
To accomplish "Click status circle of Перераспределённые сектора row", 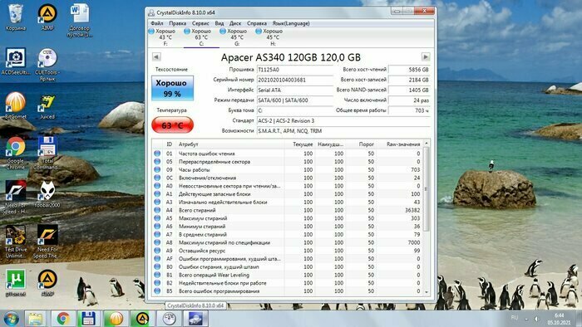I will tap(157, 162).
